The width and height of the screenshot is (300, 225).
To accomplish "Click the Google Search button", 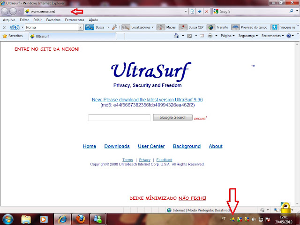I will (x=173, y=118).
